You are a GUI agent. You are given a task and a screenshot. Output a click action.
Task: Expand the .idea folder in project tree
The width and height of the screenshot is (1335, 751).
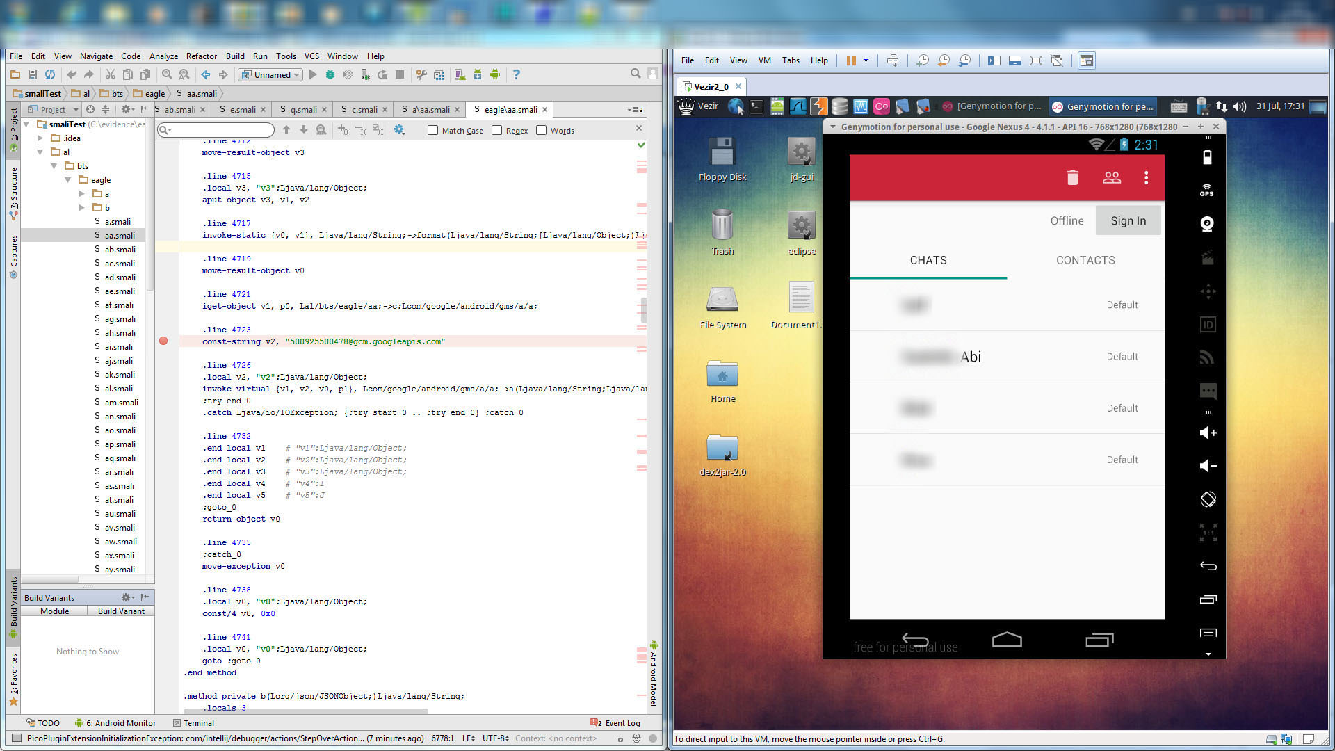point(40,138)
